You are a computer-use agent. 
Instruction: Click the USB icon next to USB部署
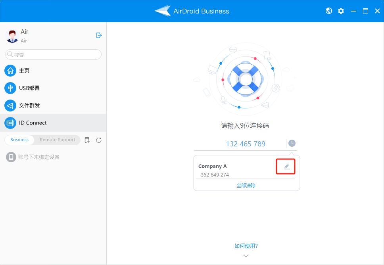click(10, 88)
